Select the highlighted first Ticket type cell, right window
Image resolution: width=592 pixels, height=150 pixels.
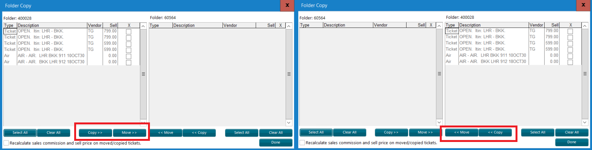coord(452,31)
